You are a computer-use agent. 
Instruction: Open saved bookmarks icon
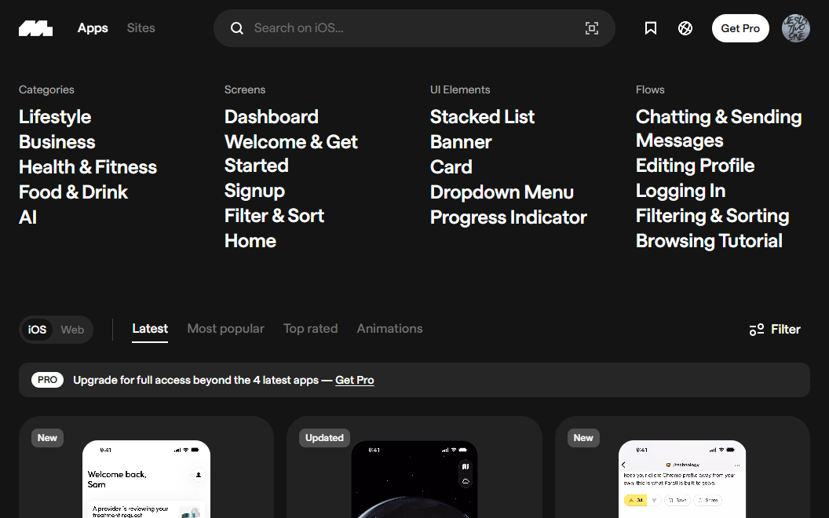pyautogui.click(x=651, y=28)
